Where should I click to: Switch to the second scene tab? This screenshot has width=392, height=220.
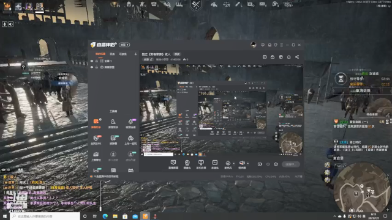click(x=112, y=54)
